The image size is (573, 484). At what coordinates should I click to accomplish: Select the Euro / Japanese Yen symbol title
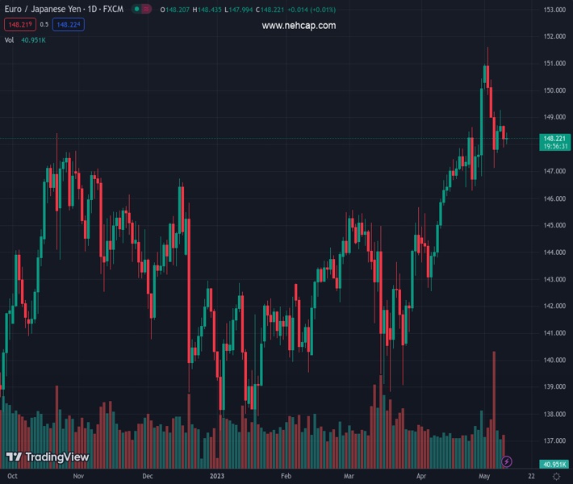63,10
